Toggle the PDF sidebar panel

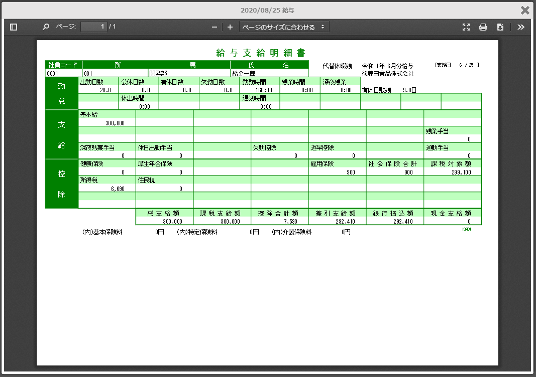[x=14, y=27]
